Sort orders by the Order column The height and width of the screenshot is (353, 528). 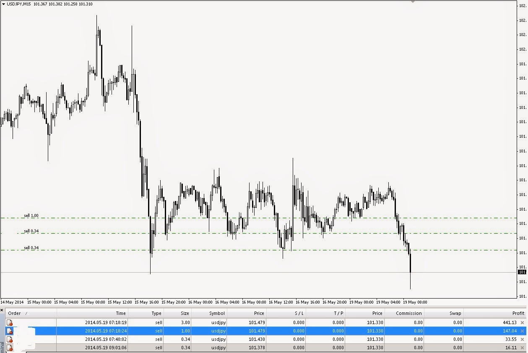pyautogui.click(x=31, y=313)
